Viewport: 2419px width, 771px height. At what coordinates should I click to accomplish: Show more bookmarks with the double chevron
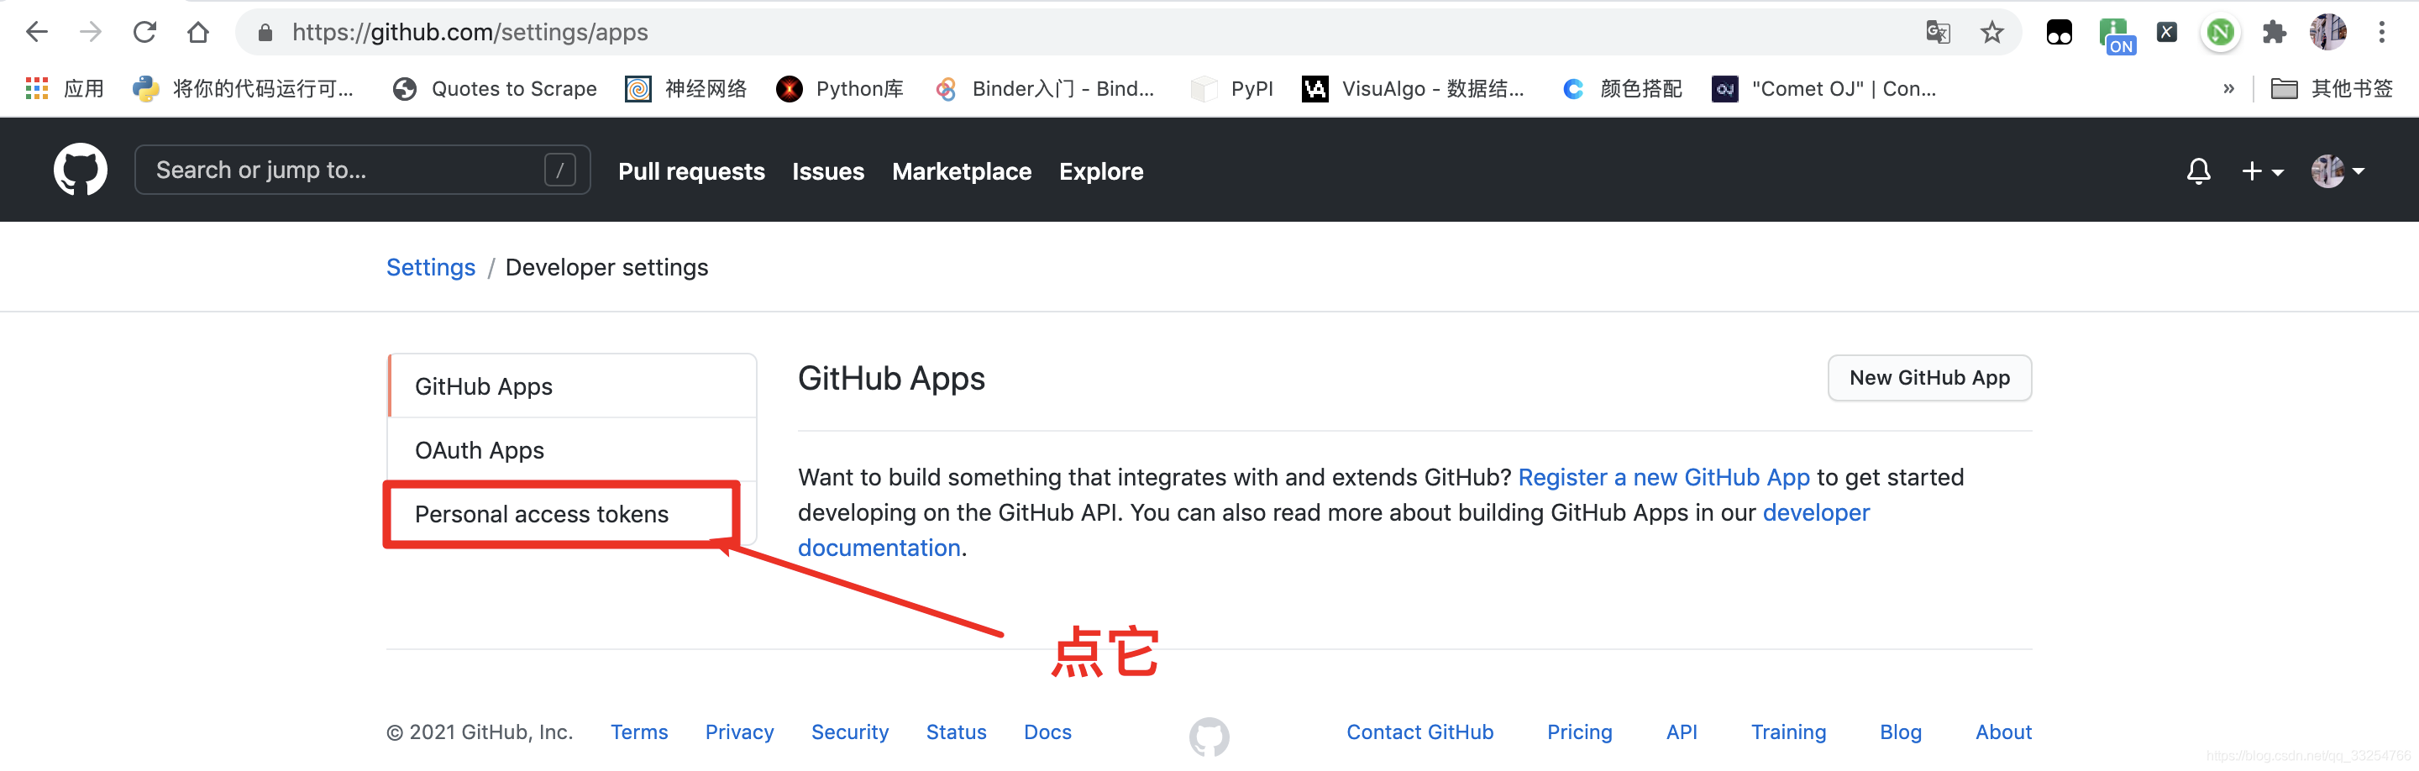tap(2228, 88)
